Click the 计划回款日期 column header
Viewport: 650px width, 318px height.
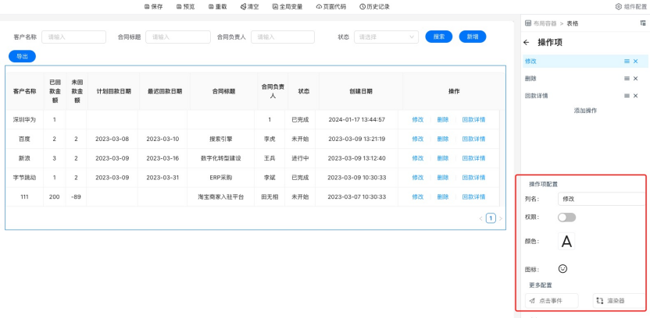click(x=113, y=91)
